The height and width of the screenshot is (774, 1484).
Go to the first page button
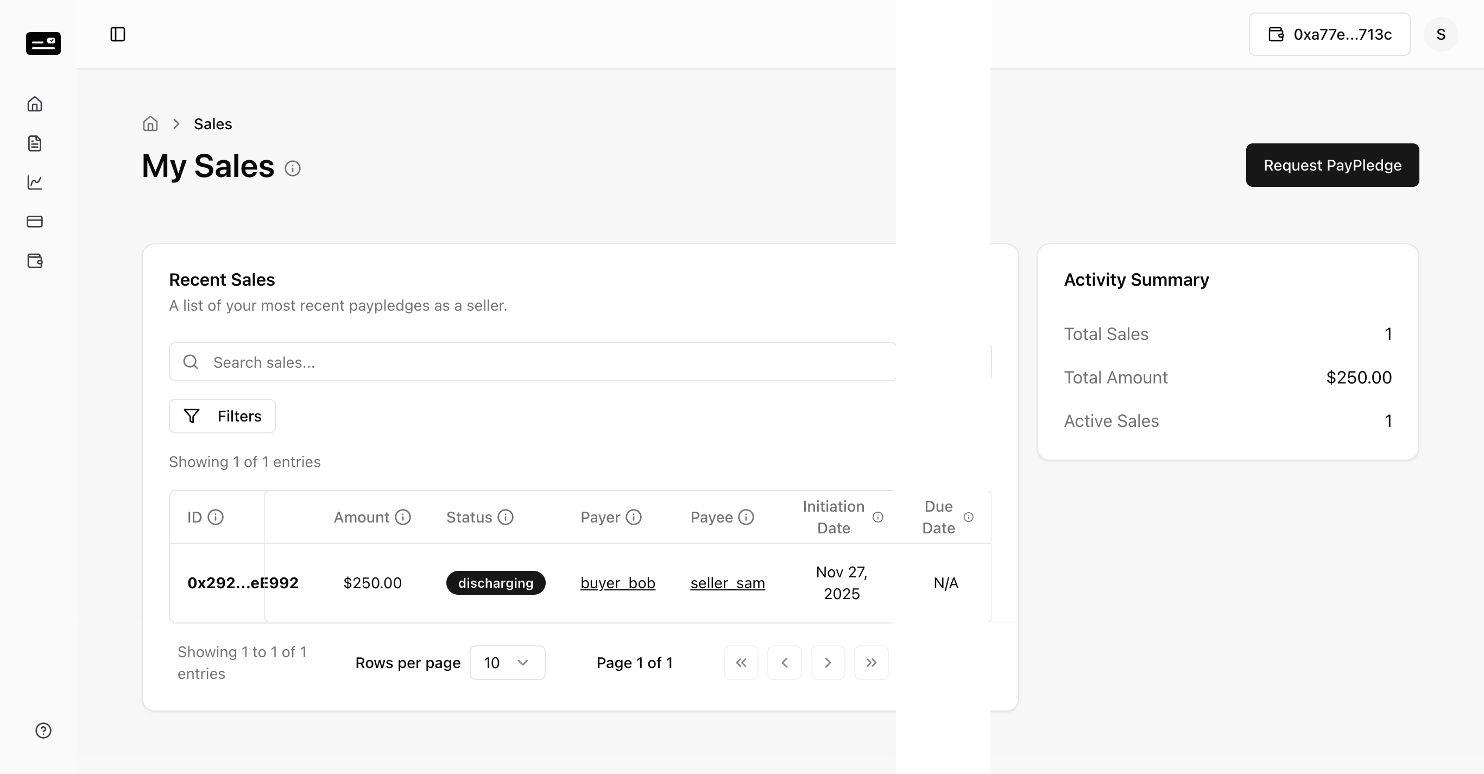(x=741, y=663)
